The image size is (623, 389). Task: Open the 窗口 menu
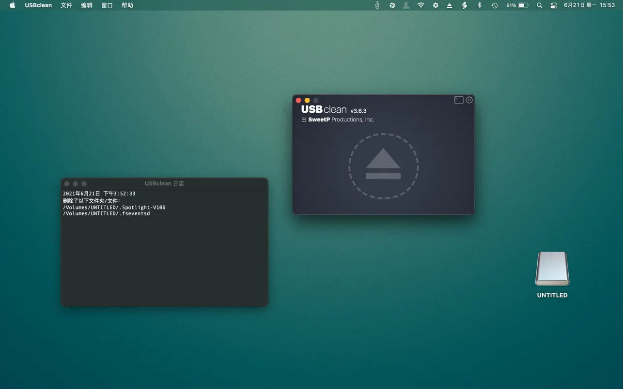(x=107, y=5)
